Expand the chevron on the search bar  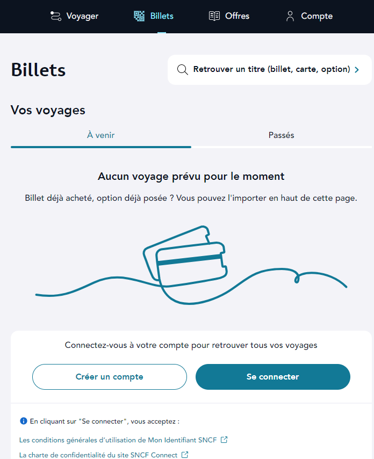click(x=356, y=69)
